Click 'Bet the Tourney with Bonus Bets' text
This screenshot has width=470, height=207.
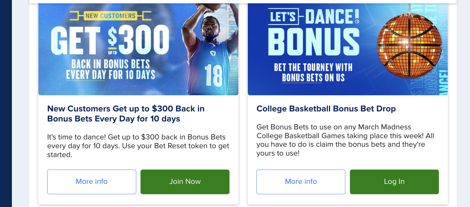point(313,72)
